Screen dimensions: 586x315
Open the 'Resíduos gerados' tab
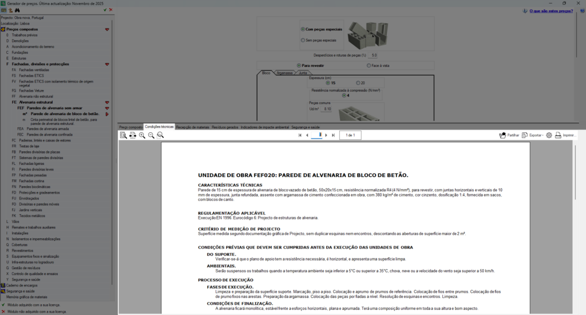pos(225,127)
